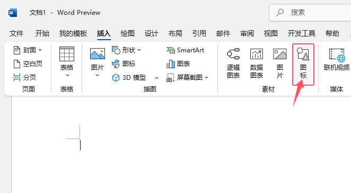
Task: Open 数据图表 data chart materials
Action: 257,63
